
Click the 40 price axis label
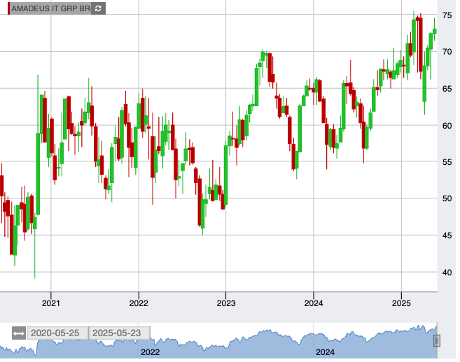click(x=447, y=273)
